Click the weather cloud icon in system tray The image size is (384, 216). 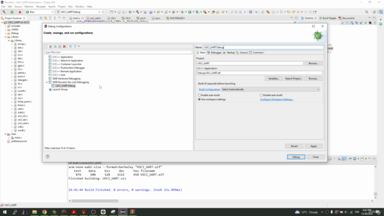coord(298,212)
